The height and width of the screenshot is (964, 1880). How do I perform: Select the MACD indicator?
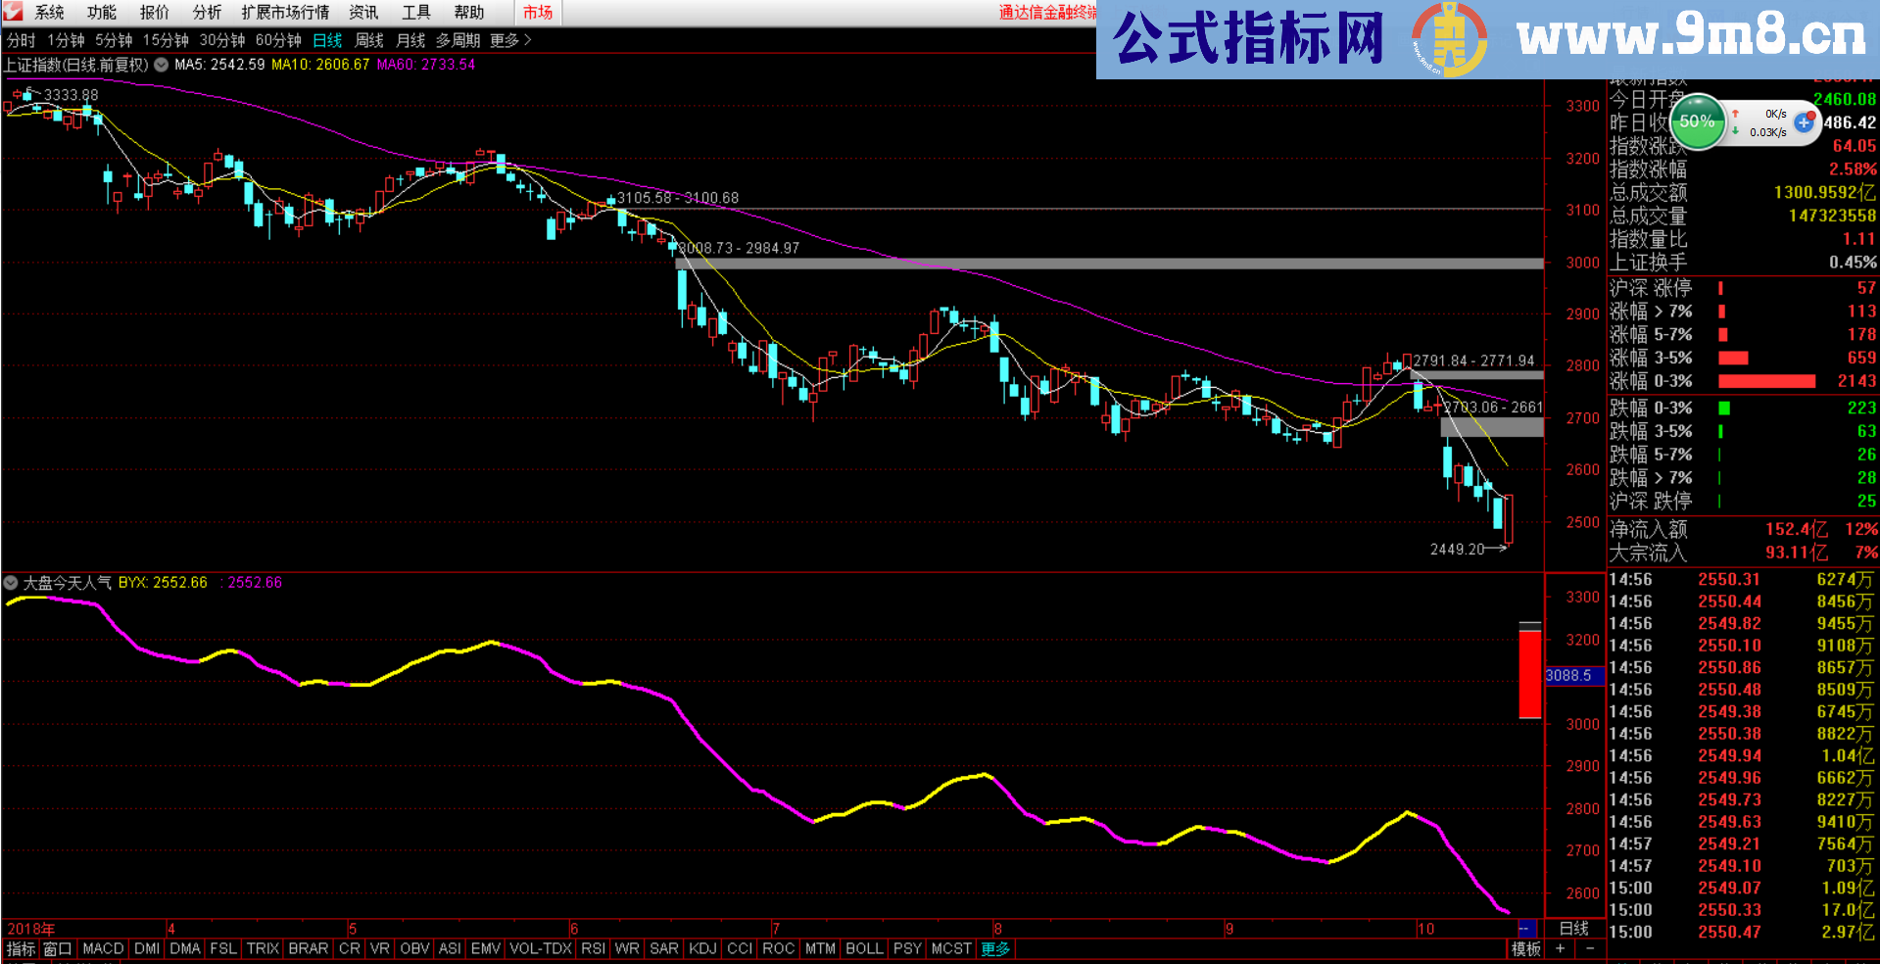click(x=103, y=948)
